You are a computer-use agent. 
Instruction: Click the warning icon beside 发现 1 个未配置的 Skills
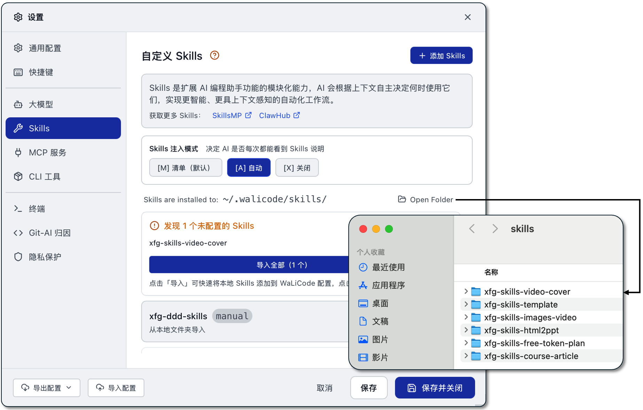click(154, 226)
